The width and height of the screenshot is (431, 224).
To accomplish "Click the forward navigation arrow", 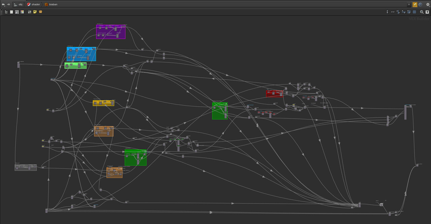I will pos(8,4).
